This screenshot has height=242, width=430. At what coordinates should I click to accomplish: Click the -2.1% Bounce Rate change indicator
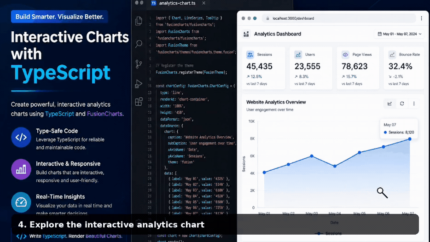pyautogui.click(x=396, y=77)
